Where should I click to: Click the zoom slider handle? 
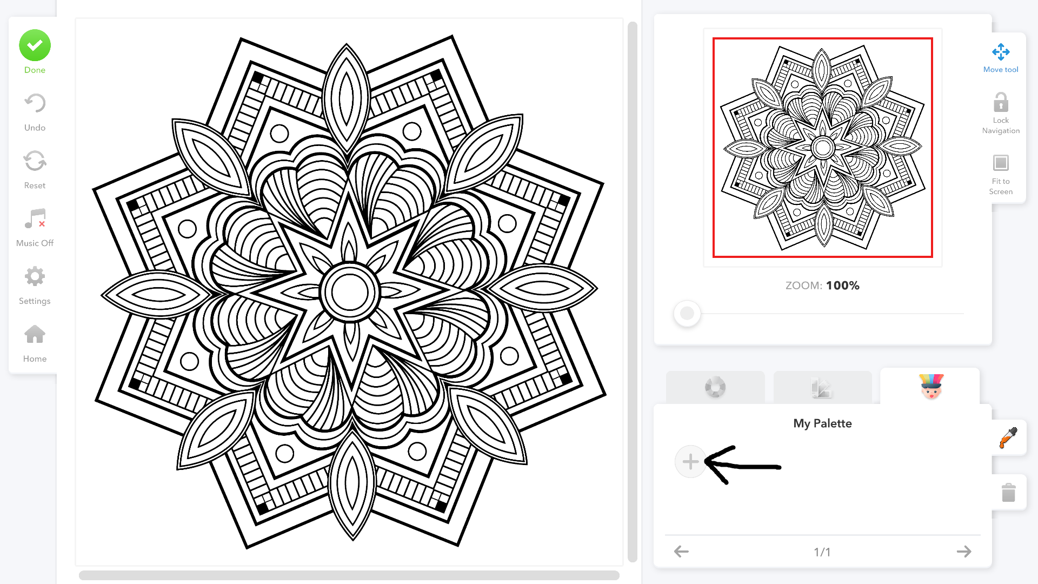coord(687,313)
